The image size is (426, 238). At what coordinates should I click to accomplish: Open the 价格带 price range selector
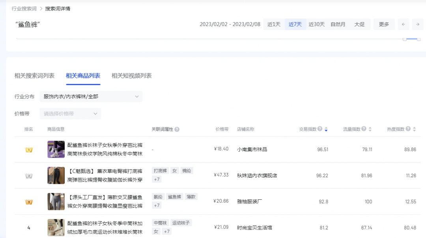pos(70,113)
